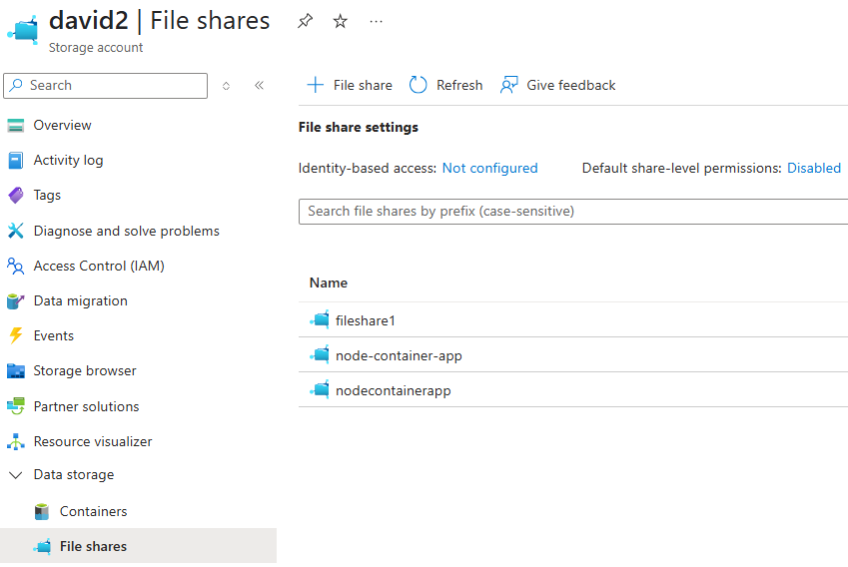Open Tags via the purple tag icon
The height and width of the screenshot is (567, 848).
(x=16, y=195)
